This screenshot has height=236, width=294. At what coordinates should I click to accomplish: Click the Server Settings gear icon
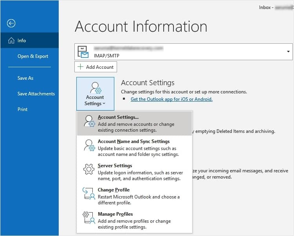point(89,169)
